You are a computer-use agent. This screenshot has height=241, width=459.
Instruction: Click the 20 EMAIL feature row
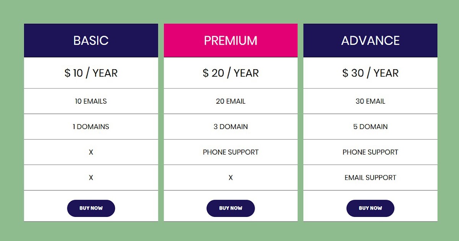point(231,101)
